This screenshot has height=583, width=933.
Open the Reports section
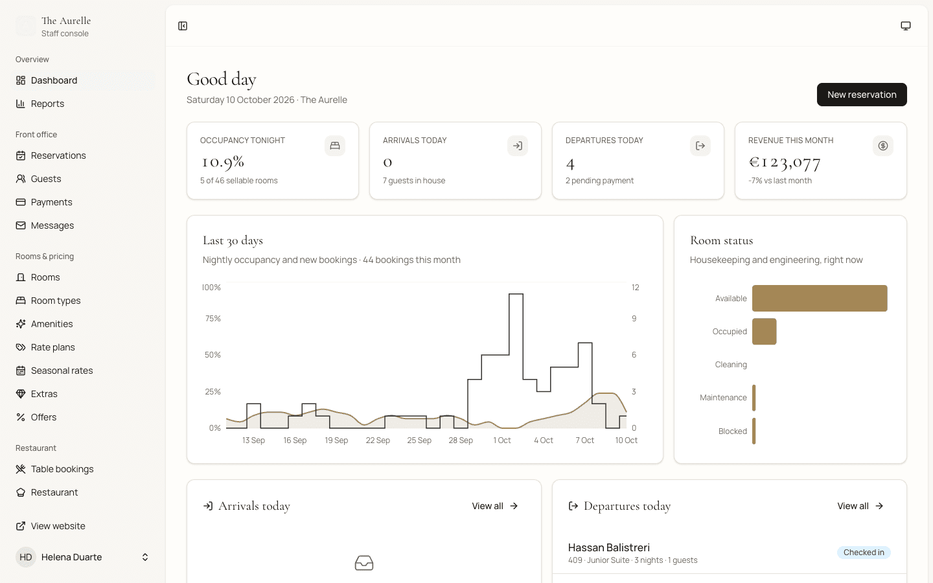pos(83,104)
